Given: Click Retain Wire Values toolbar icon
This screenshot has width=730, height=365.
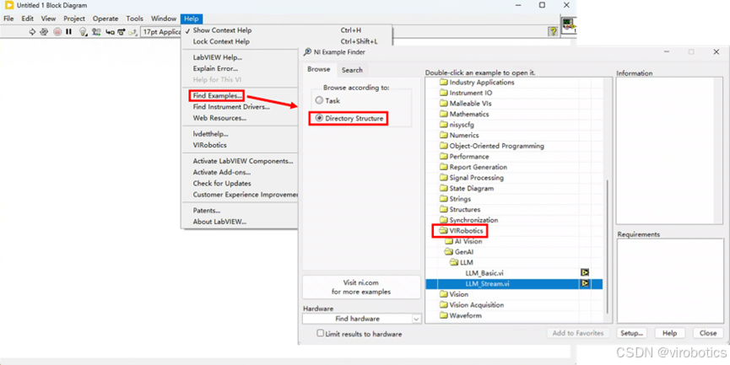Looking at the screenshot, I should pyautogui.click(x=96, y=32).
